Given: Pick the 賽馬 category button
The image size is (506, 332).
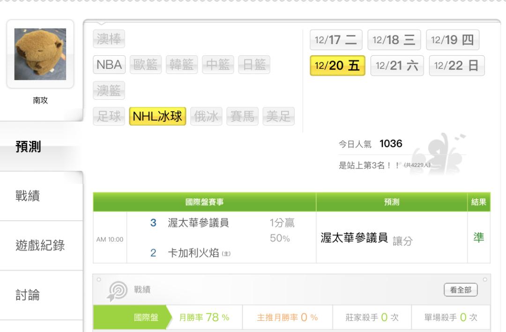Looking at the screenshot, I should 243,116.
